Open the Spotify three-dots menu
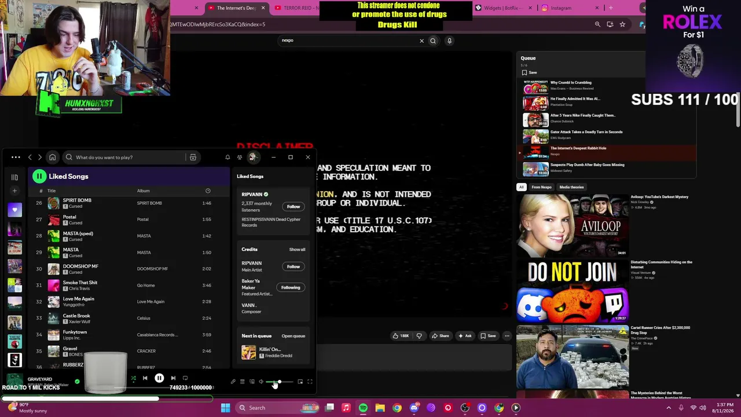 pyautogui.click(x=16, y=157)
